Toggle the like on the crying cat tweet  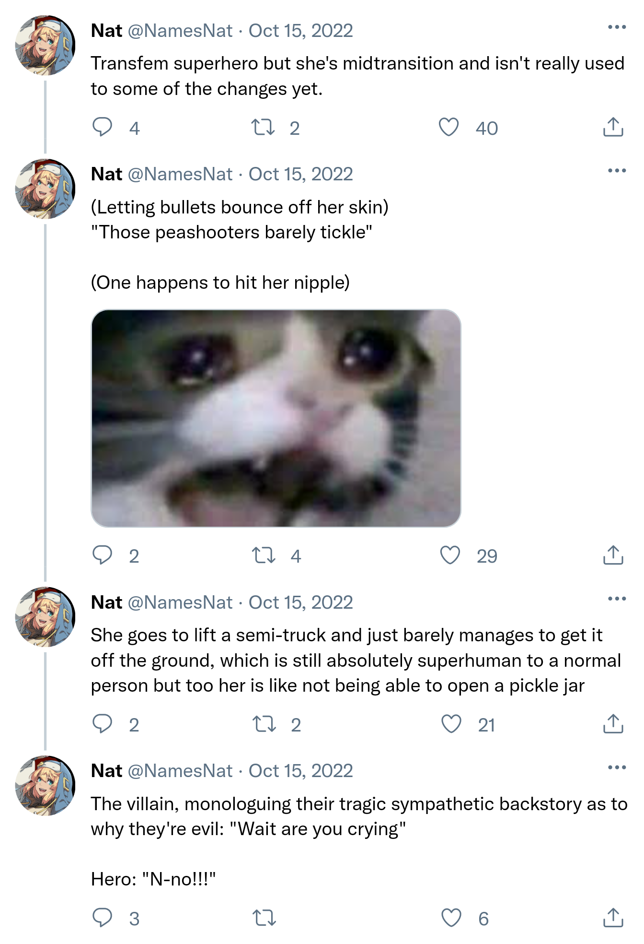[450, 556]
